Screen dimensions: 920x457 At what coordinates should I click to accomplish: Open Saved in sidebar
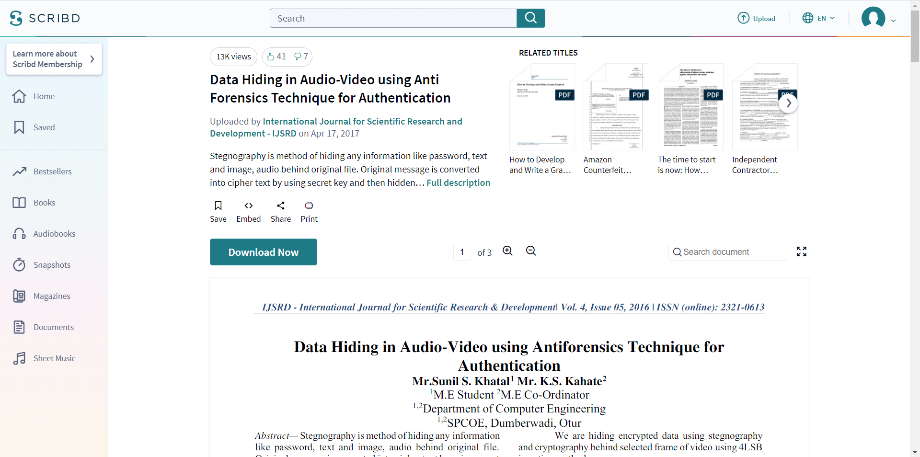pyautogui.click(x=34, y=127)
